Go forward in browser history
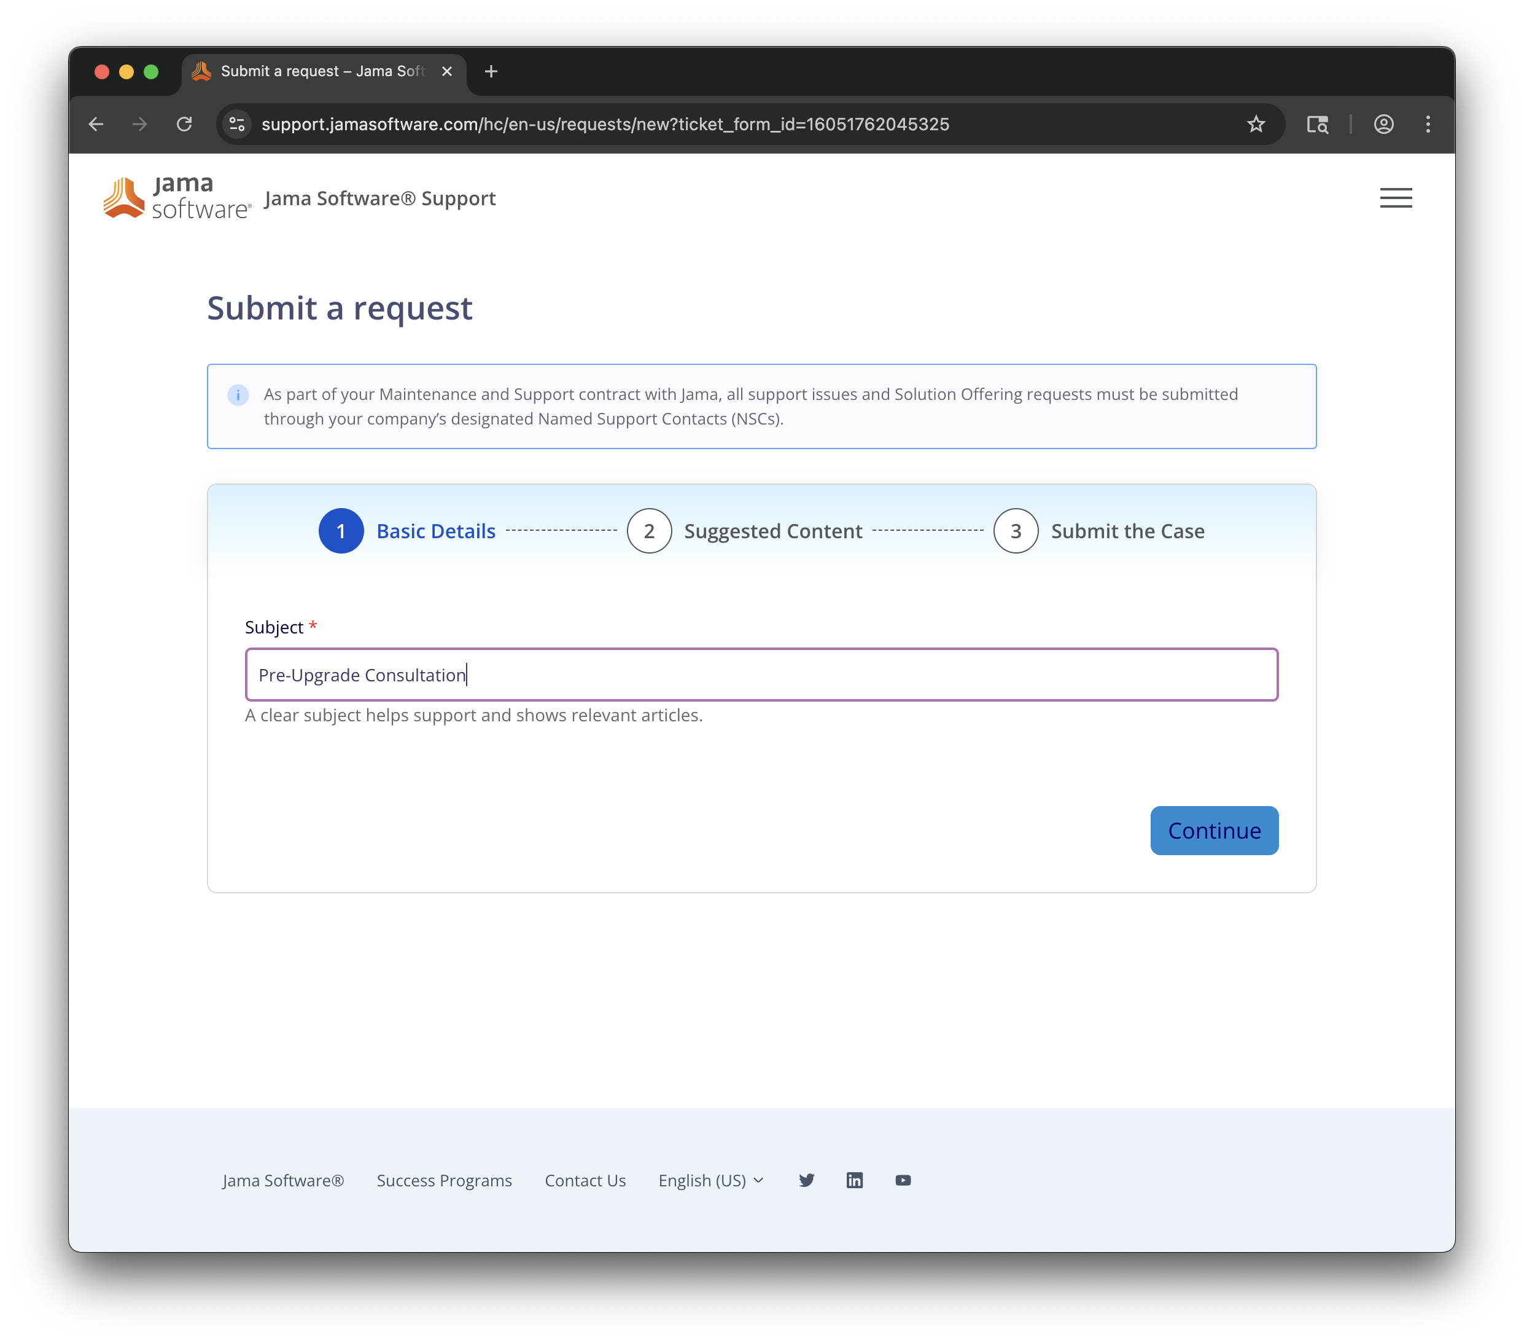1524x1343 pixels. click(139, 124)
